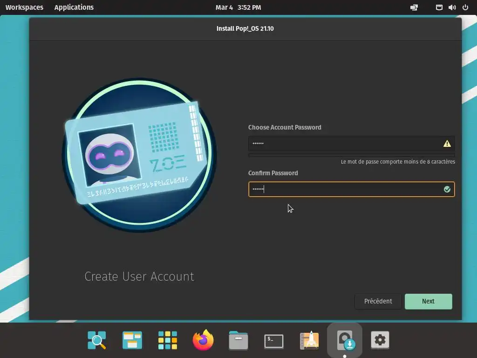Open the Applications menu in top bar

(x=74, y=7)
